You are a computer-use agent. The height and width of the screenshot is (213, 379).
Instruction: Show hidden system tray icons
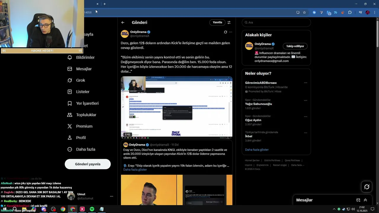[x=334, y=209]
